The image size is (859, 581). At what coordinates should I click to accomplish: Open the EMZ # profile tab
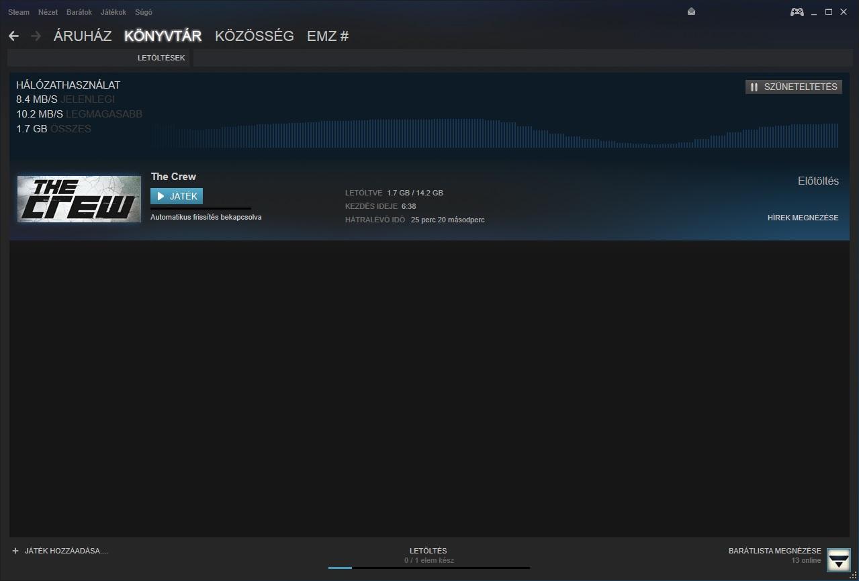click(328, 36)
